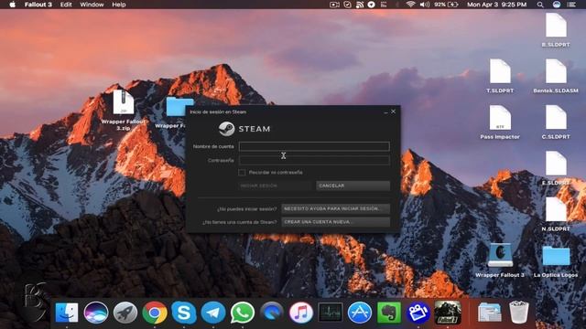586x329 pixels.
Task: Open Notification Center from menu bar
Action: coord(571,5)
